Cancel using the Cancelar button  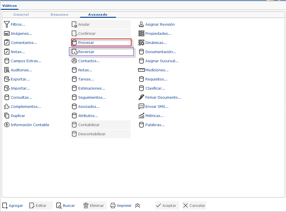click(194, 205)
